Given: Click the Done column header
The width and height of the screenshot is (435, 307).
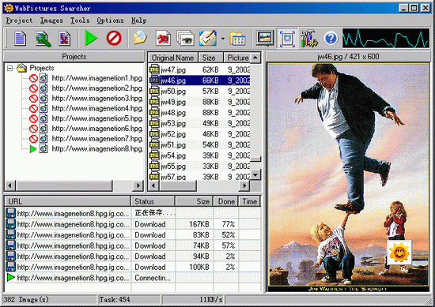Looking at the screenshot, I should point(226,201).
